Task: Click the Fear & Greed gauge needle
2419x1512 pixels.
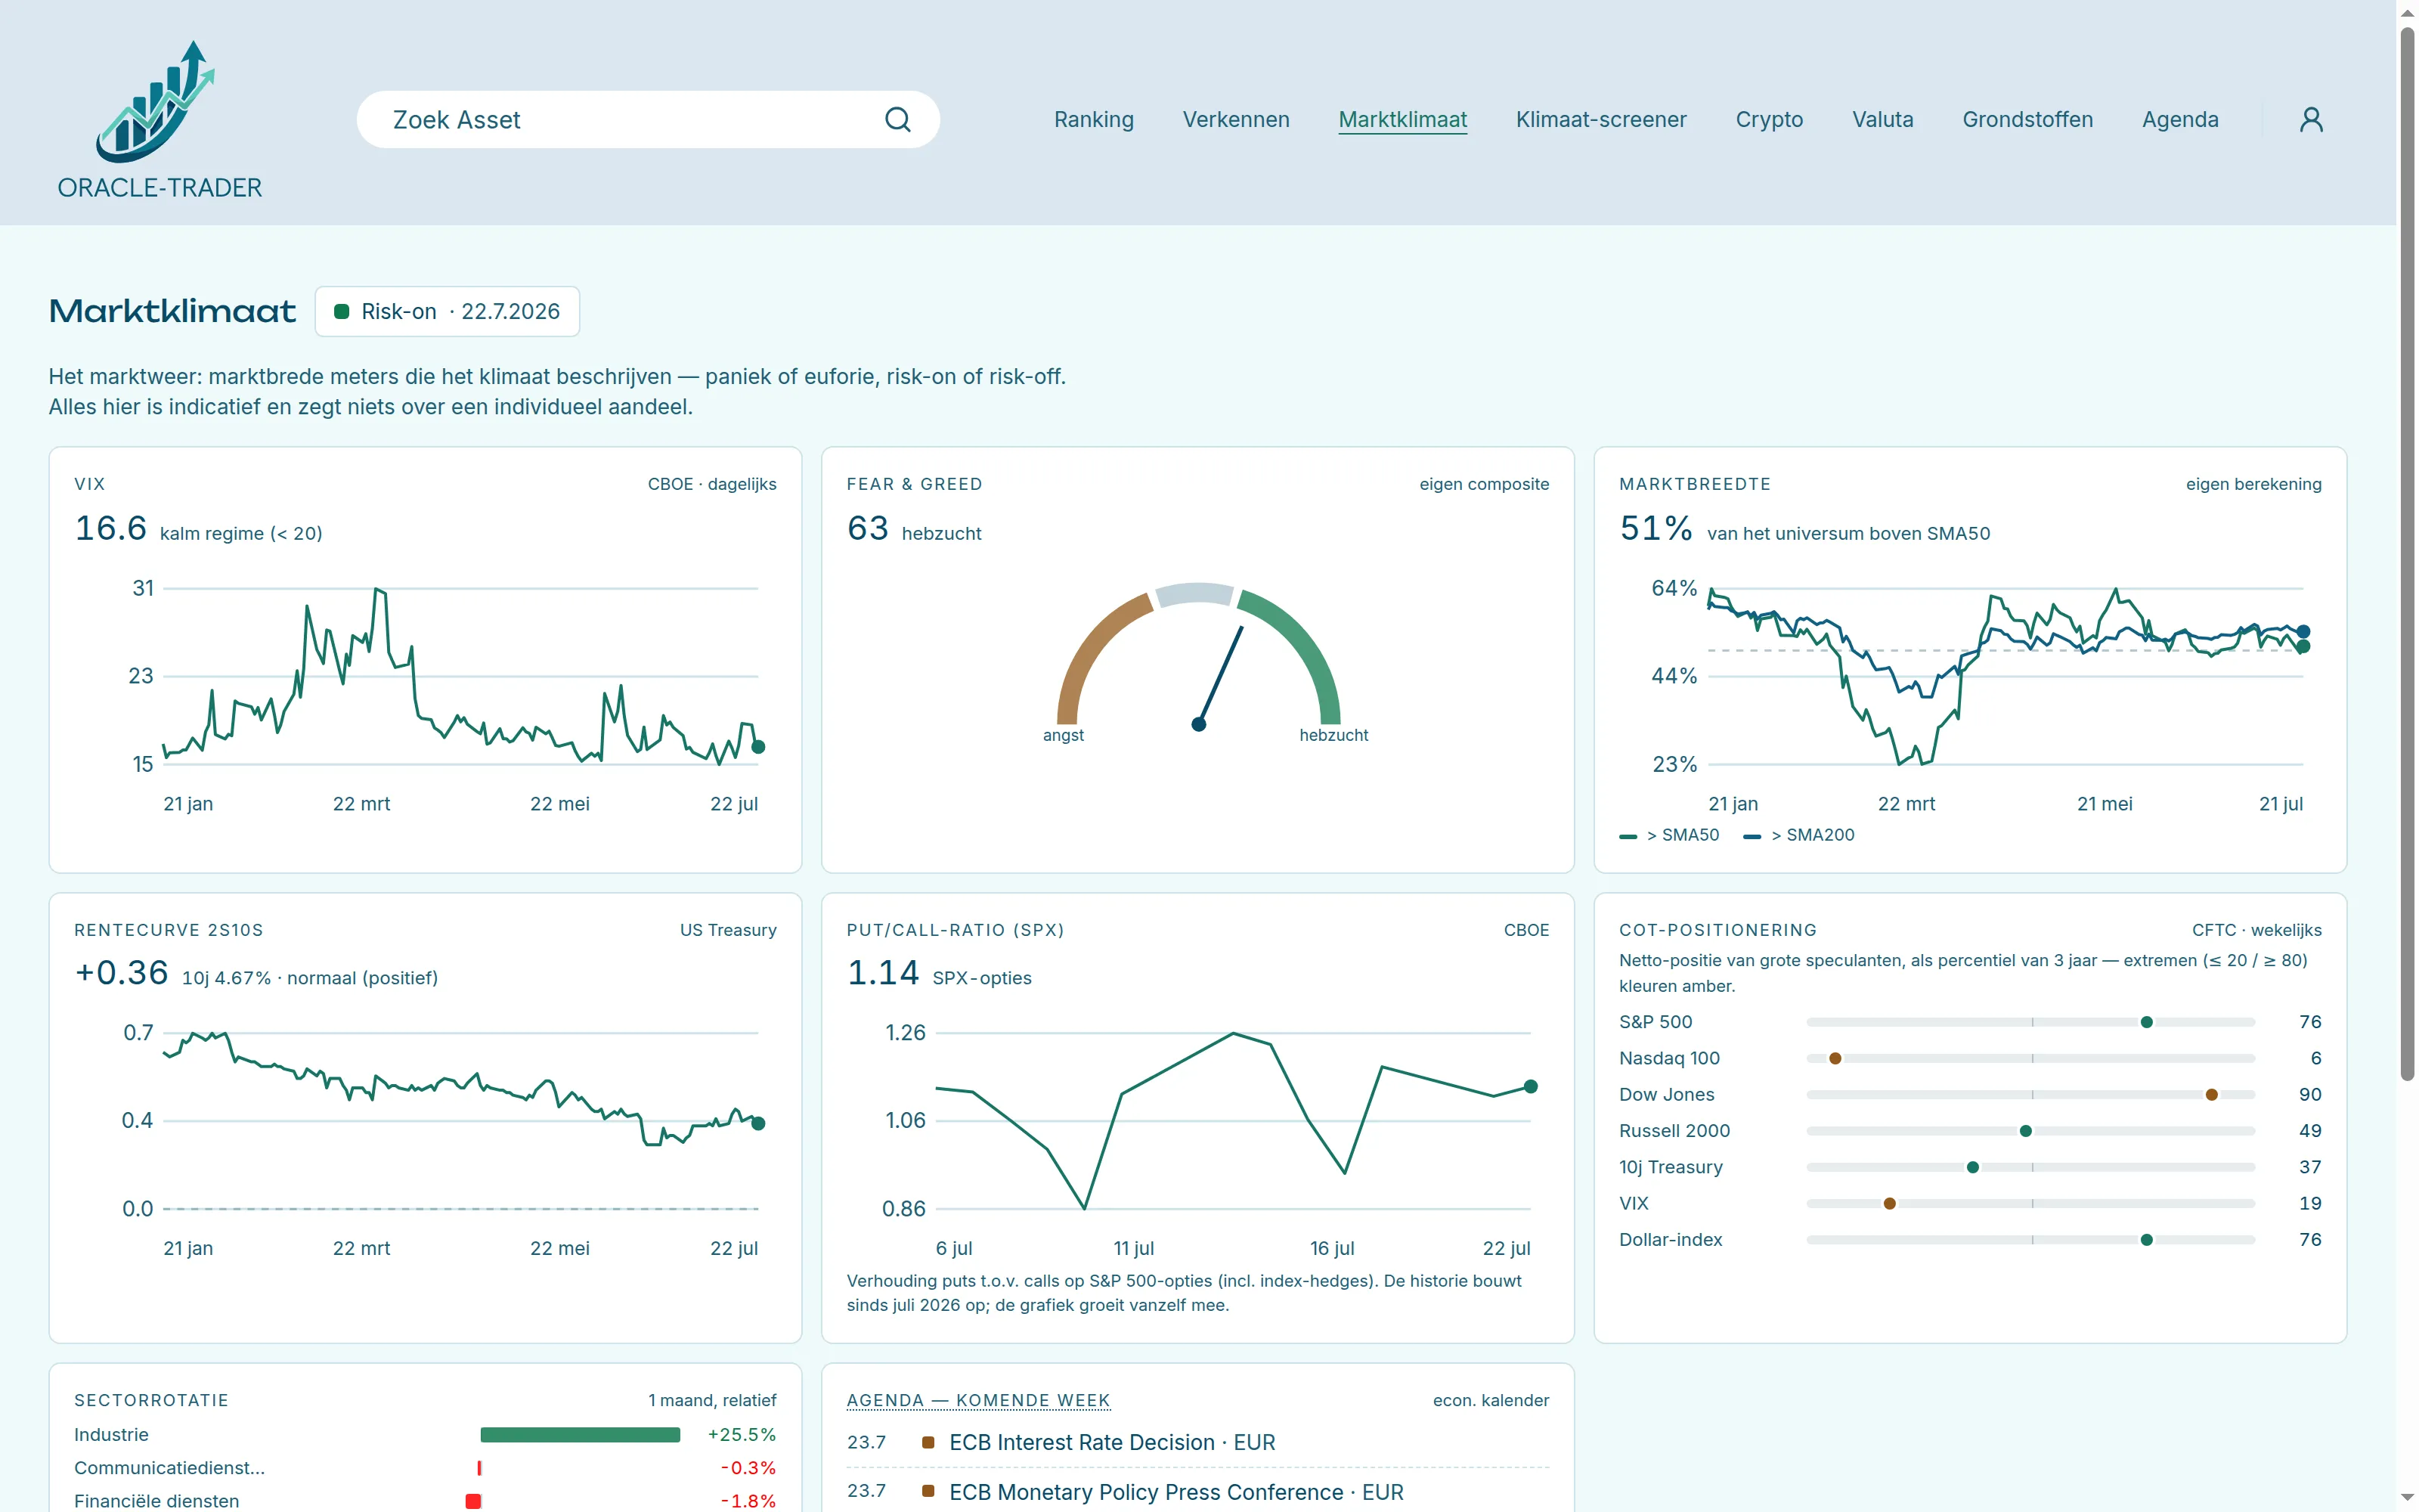Action: coord(1221,678)
